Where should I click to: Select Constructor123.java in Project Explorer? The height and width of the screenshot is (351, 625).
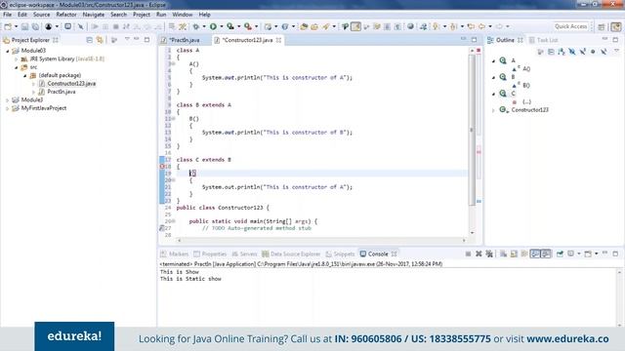[71, 84]
